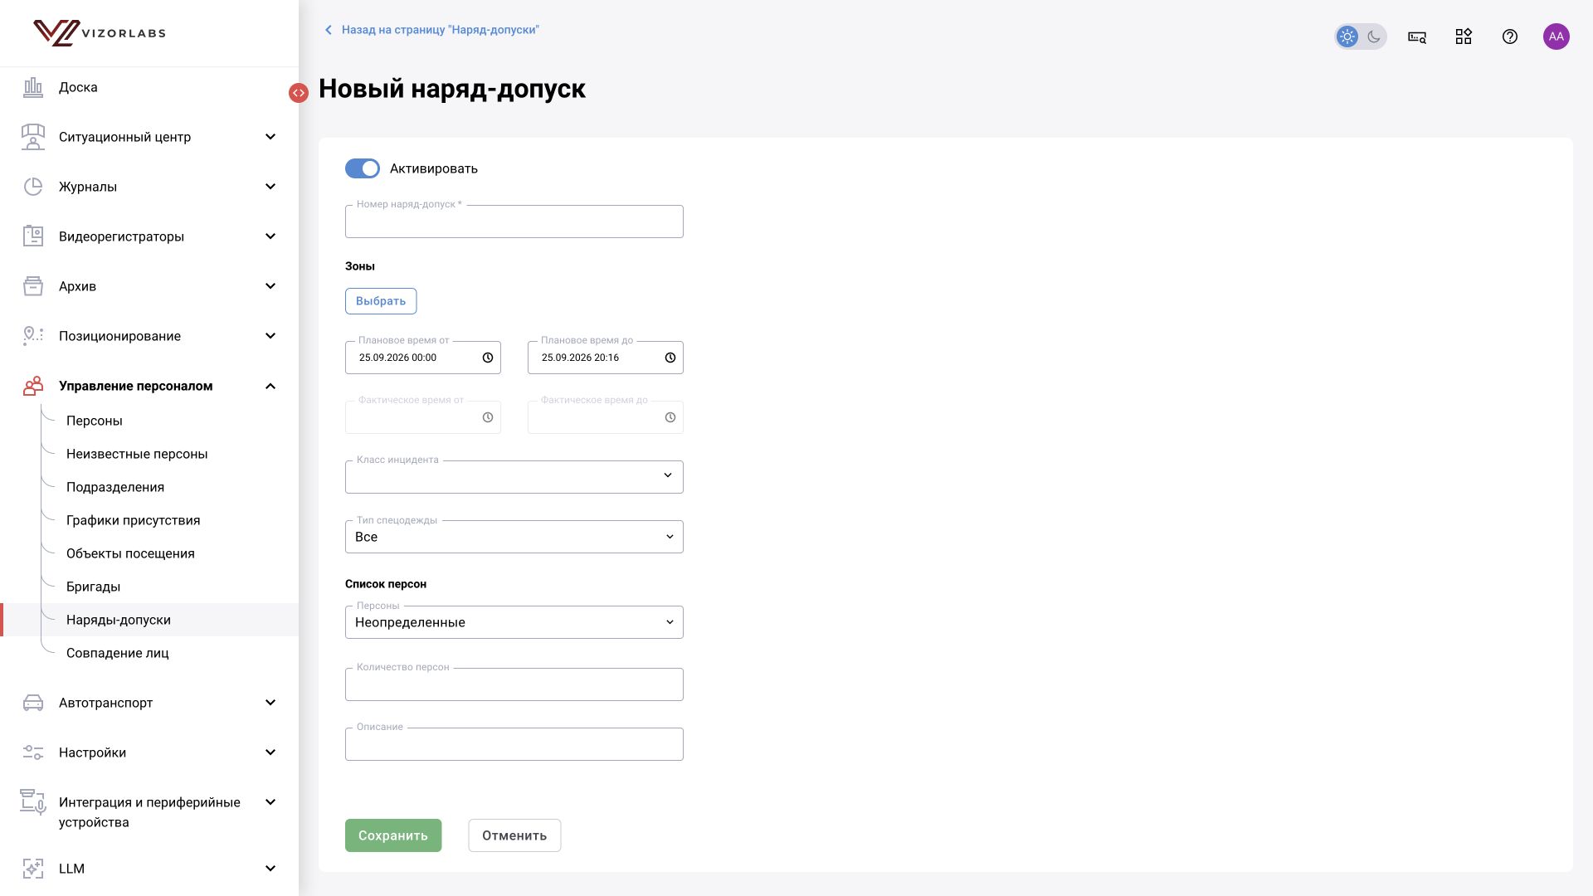Open Графики присутствия menu item

[x=134, y=520]
